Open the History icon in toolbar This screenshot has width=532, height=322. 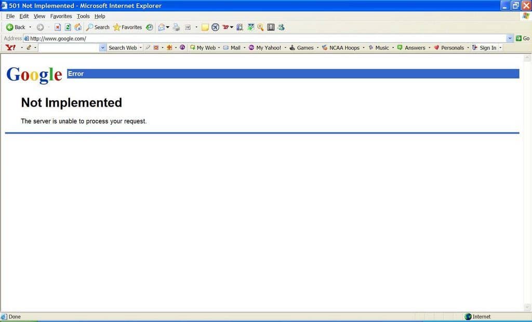[150, 27]
